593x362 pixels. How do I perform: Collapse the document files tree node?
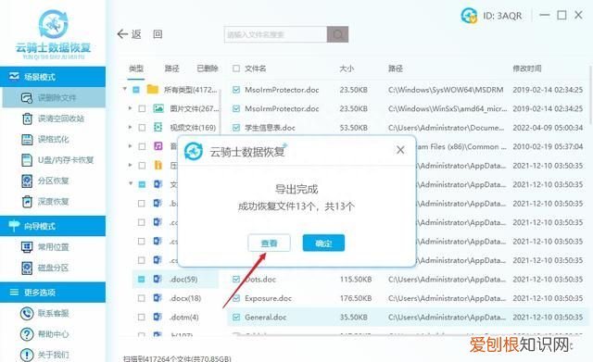[x=131, y=183]
